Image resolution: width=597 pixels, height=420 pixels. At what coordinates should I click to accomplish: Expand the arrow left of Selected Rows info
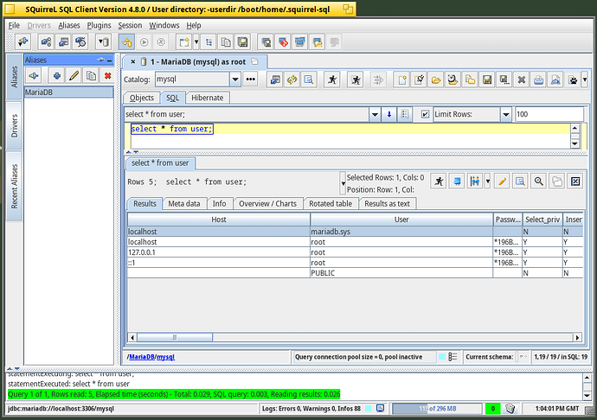coord(343,183)
